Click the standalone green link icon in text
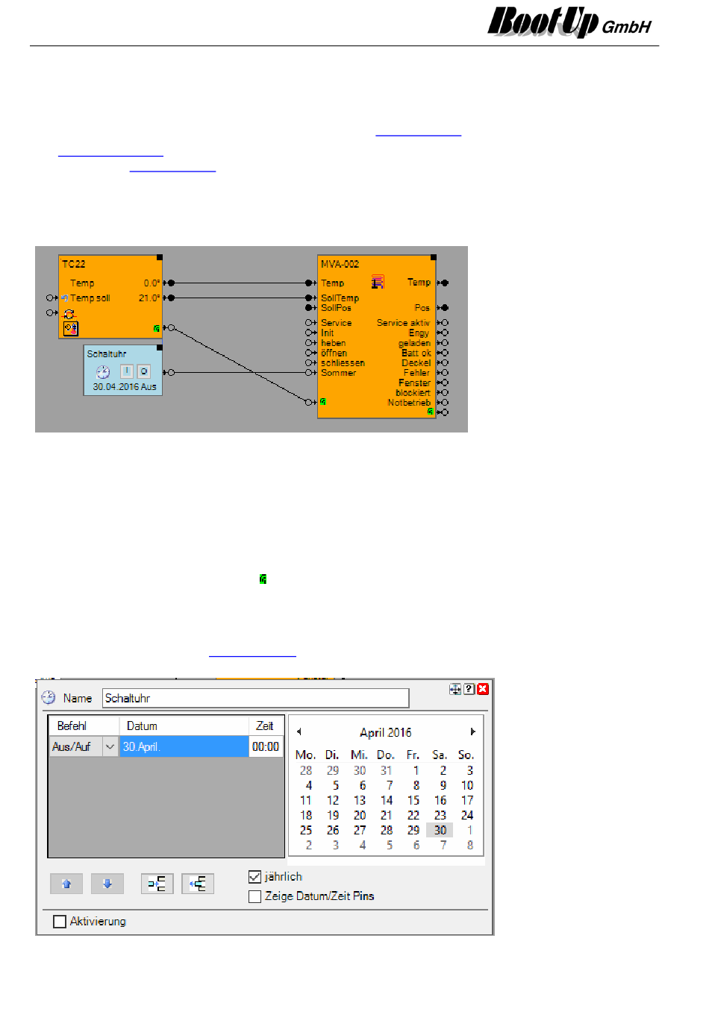 pyautogui.click(x=263, y=579)
